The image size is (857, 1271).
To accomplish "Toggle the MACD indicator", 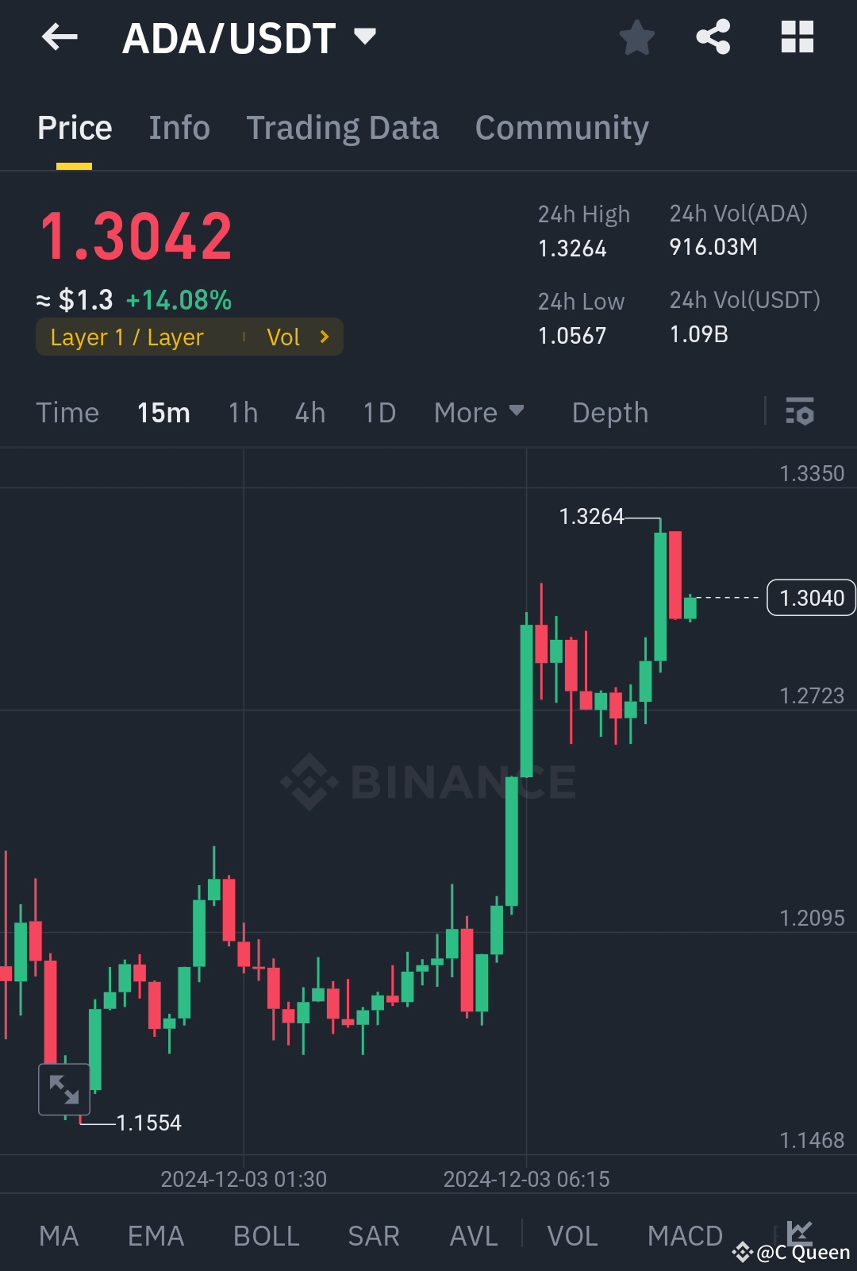I will (685, 1235).
